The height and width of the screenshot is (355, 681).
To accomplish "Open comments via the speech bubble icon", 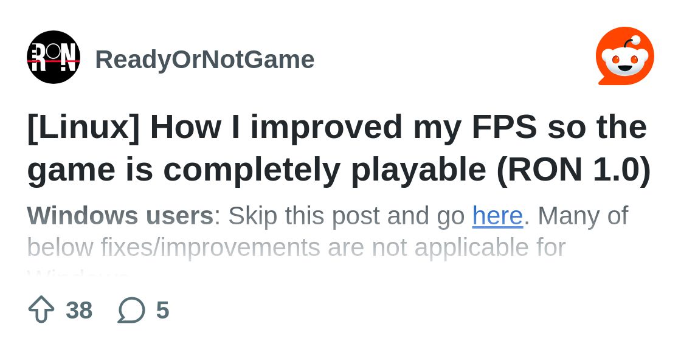I will [131, 310].
